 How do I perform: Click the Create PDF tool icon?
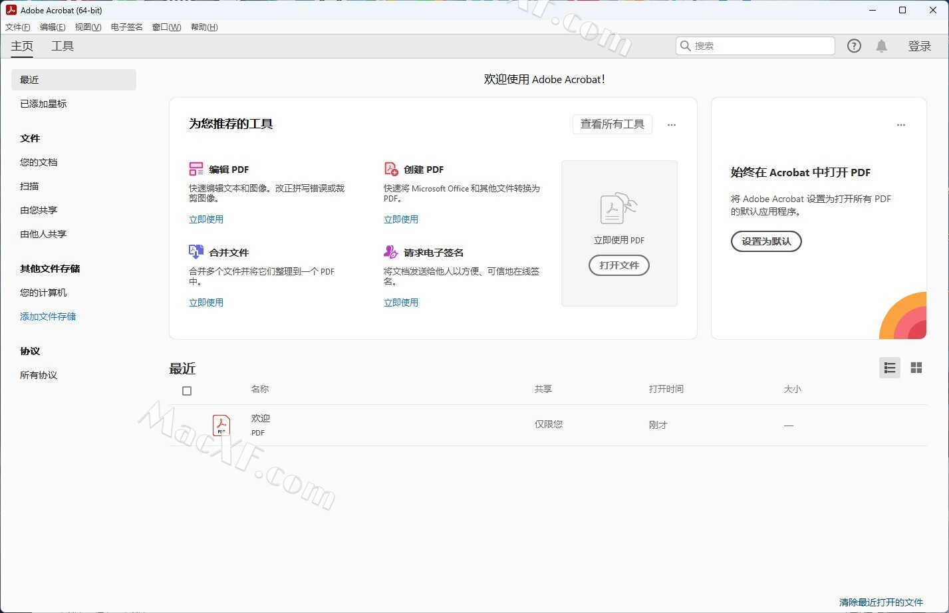(x=391, y=169)
